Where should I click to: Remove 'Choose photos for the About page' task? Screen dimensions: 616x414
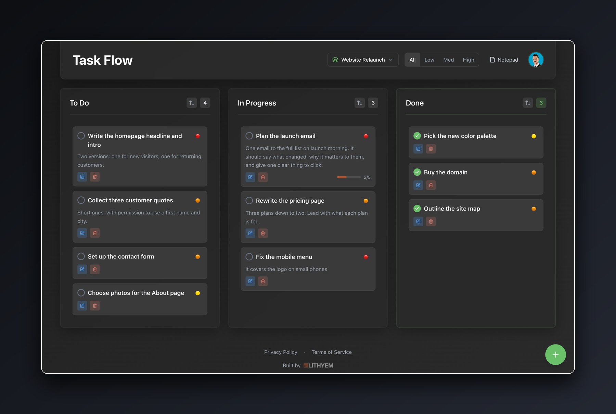pos(95,306)
